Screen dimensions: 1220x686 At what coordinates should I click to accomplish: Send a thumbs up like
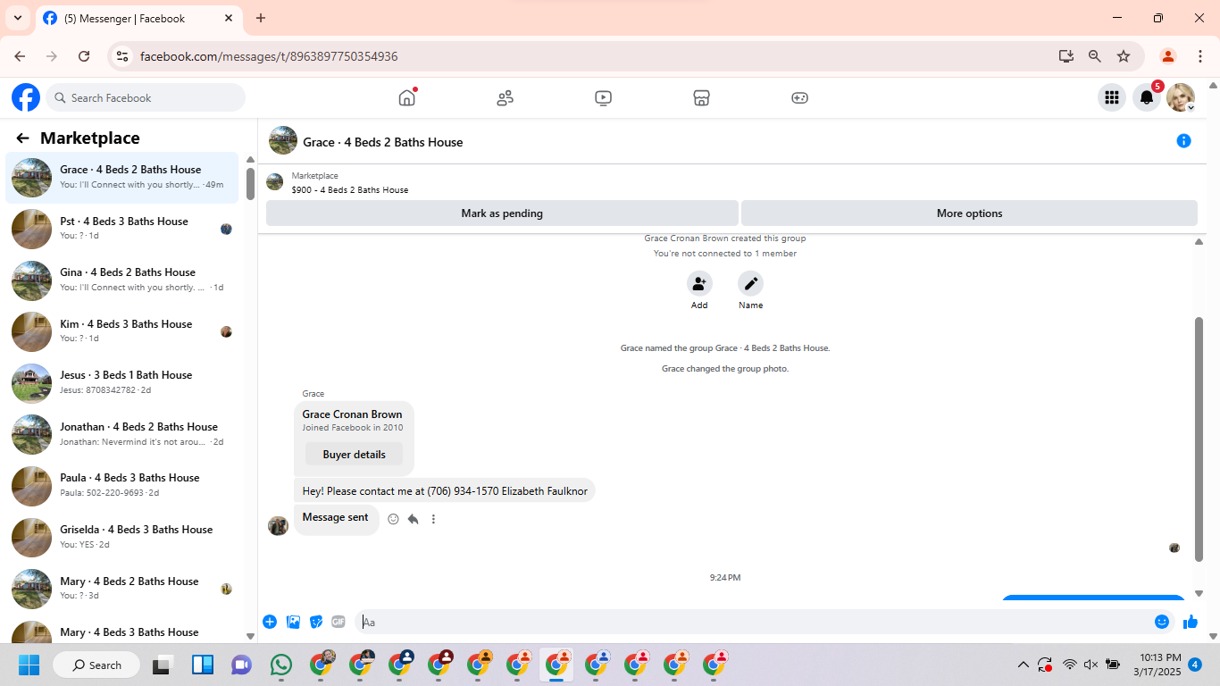coord(1191,622)
